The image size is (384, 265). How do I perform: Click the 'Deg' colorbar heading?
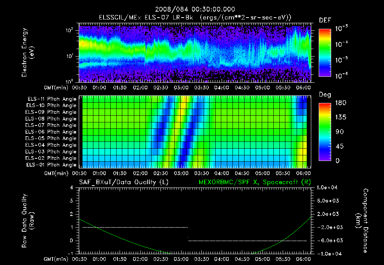click(x=325, y=95)
